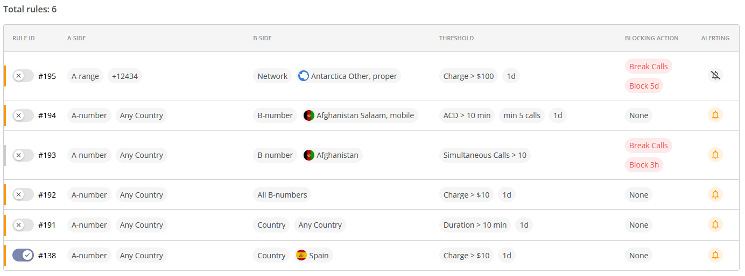Select the Block 5d action tag
Image resolution: width=745 pixels, height=276 pixels.
[x=644, y=86]
